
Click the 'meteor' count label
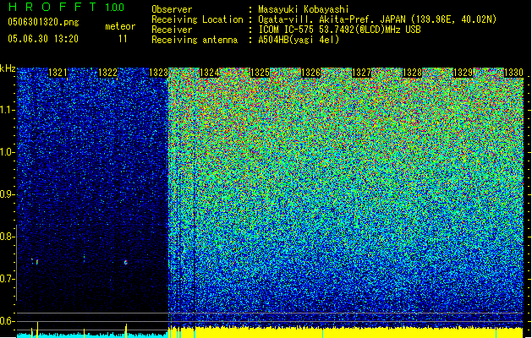coord(120,26)
